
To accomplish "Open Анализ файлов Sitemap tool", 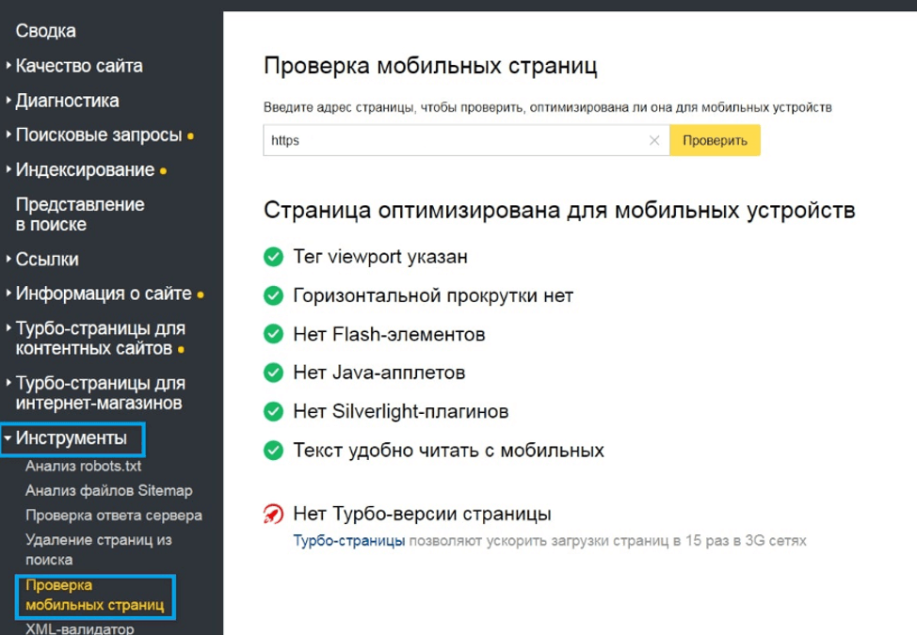I will point(108,490).
